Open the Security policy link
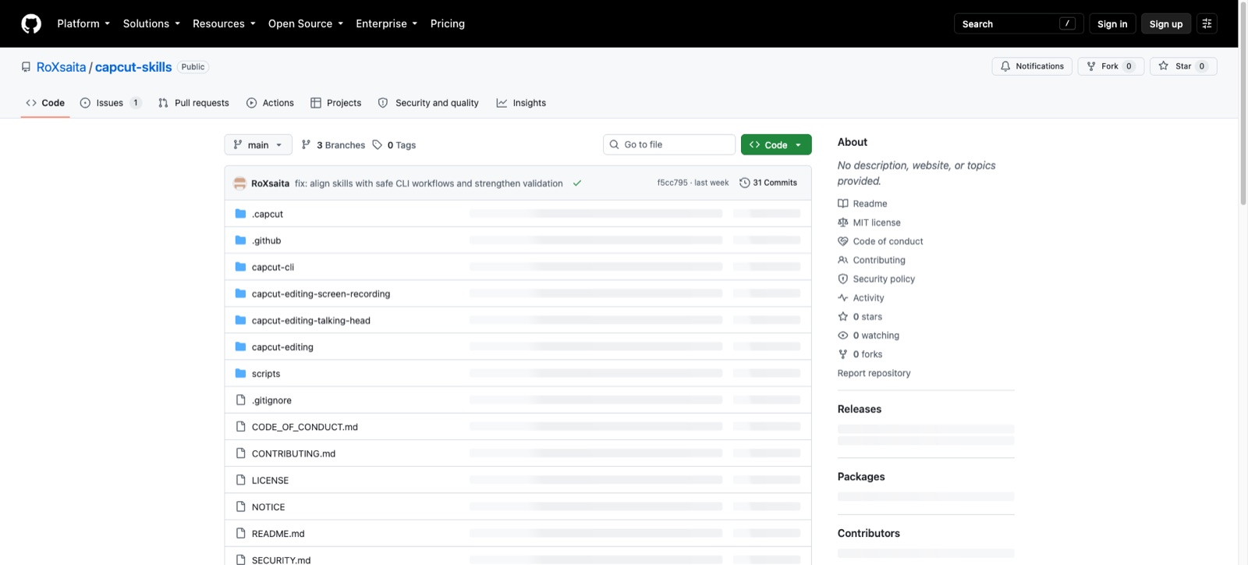The height and width of the screenshot is (565, 1248). [x=876, y=279]
